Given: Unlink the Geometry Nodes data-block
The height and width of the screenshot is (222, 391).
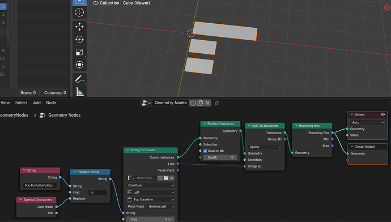Looking at the screenshot, I should [x=207, y=103].
